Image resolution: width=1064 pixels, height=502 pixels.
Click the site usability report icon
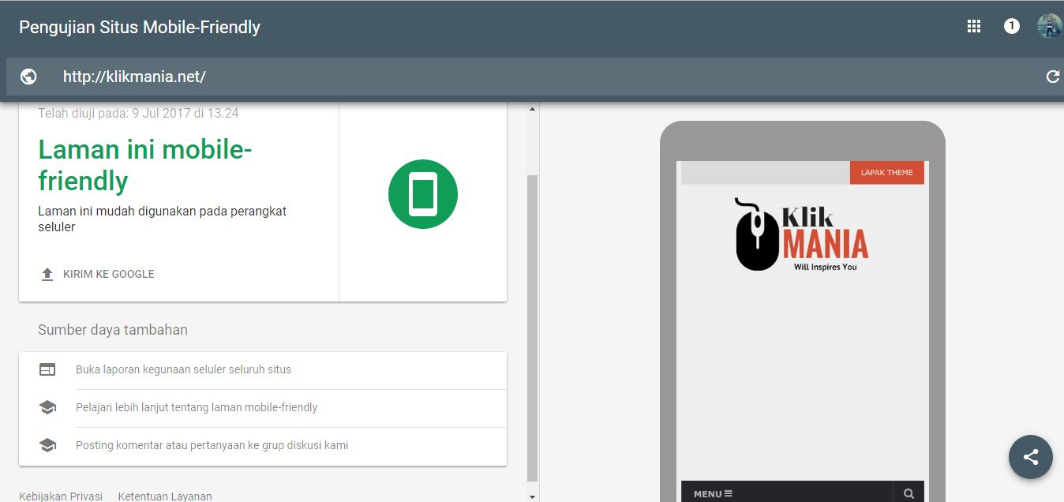47,369
